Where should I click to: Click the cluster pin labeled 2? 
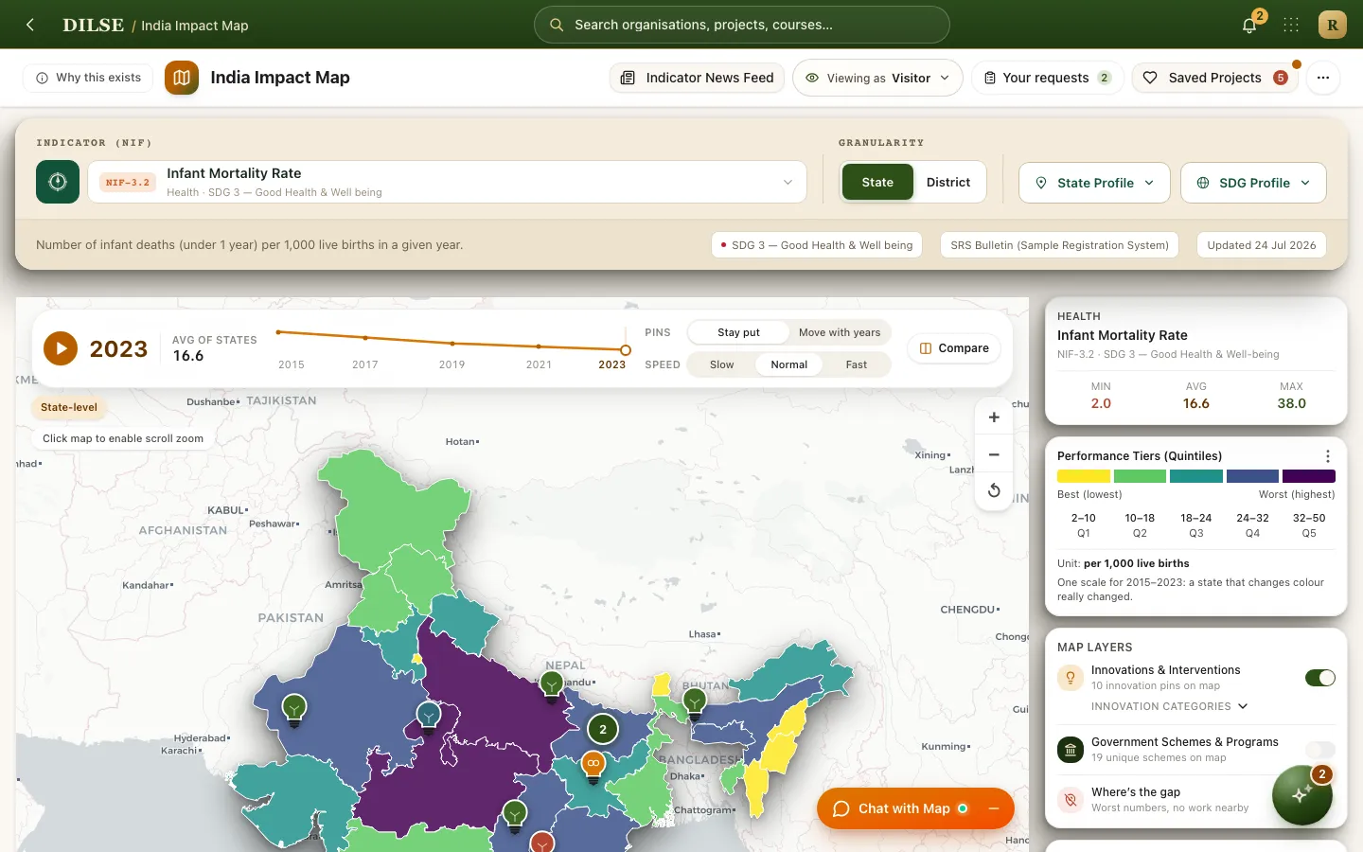click(603, 729)
